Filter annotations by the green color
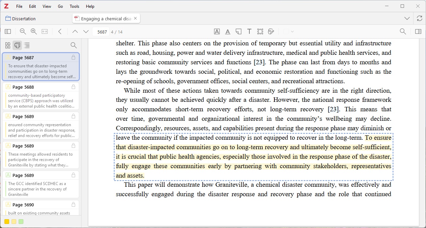Viewport: 426px width, 228px height. 21,222
